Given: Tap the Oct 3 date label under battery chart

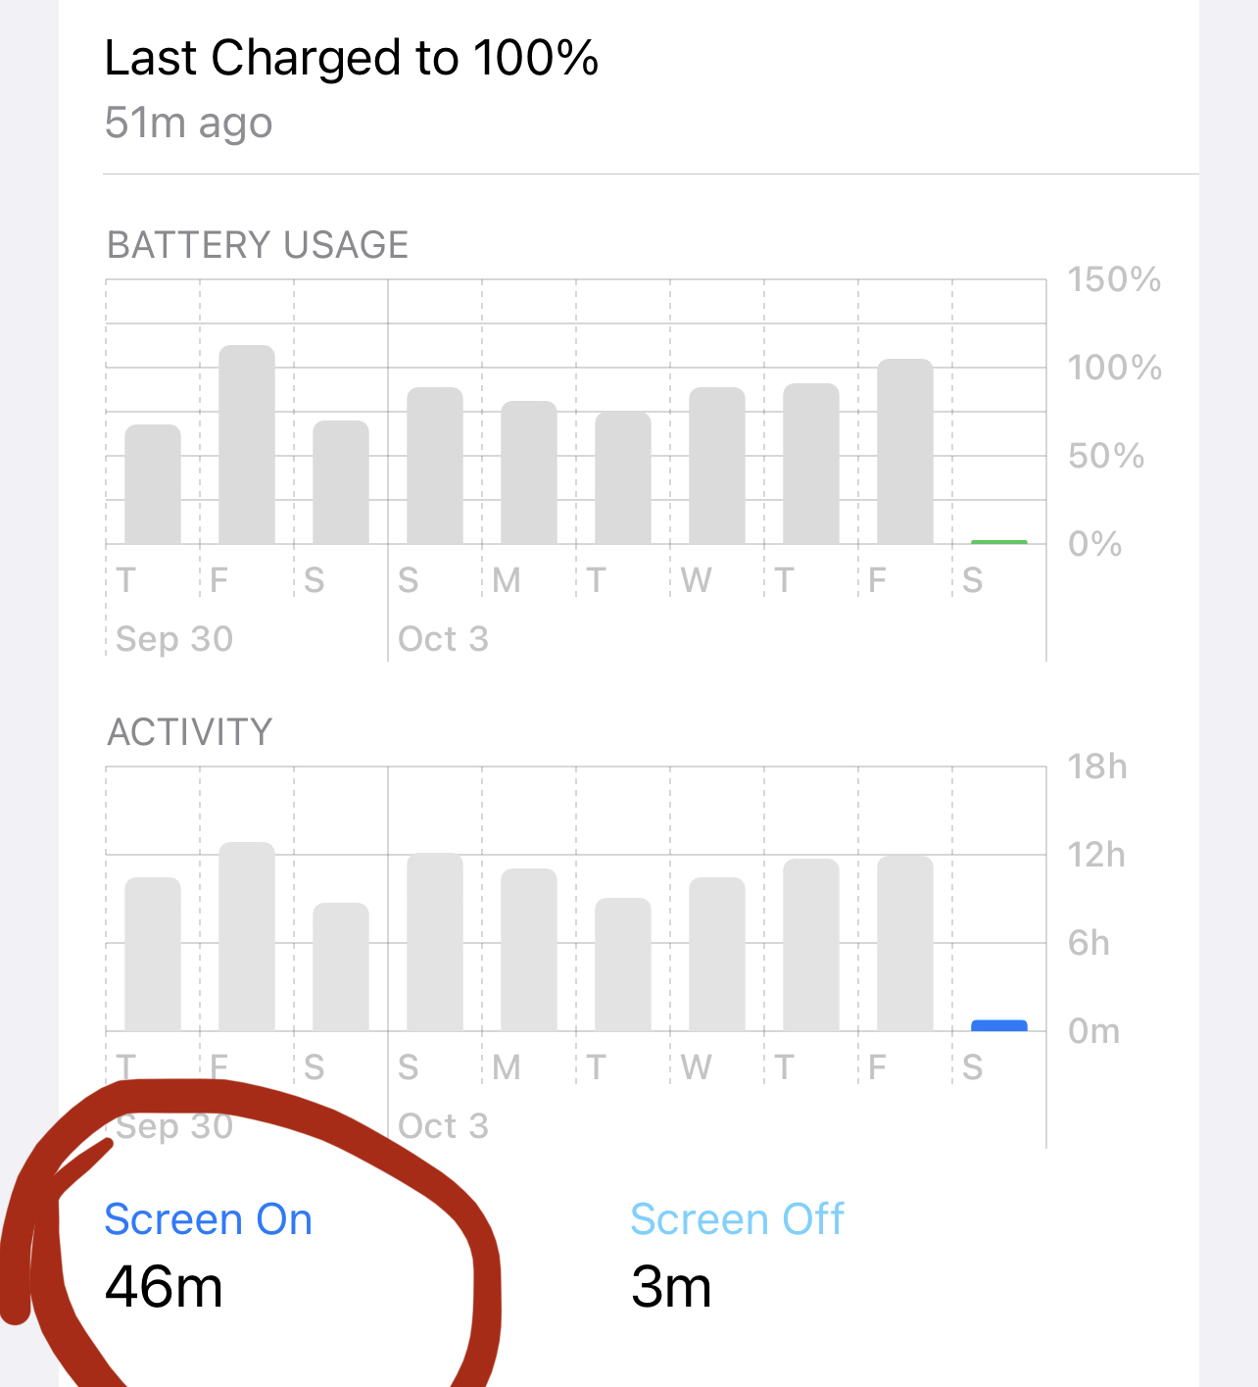Looking at the screenshot, I should click(x=443, y=639).
